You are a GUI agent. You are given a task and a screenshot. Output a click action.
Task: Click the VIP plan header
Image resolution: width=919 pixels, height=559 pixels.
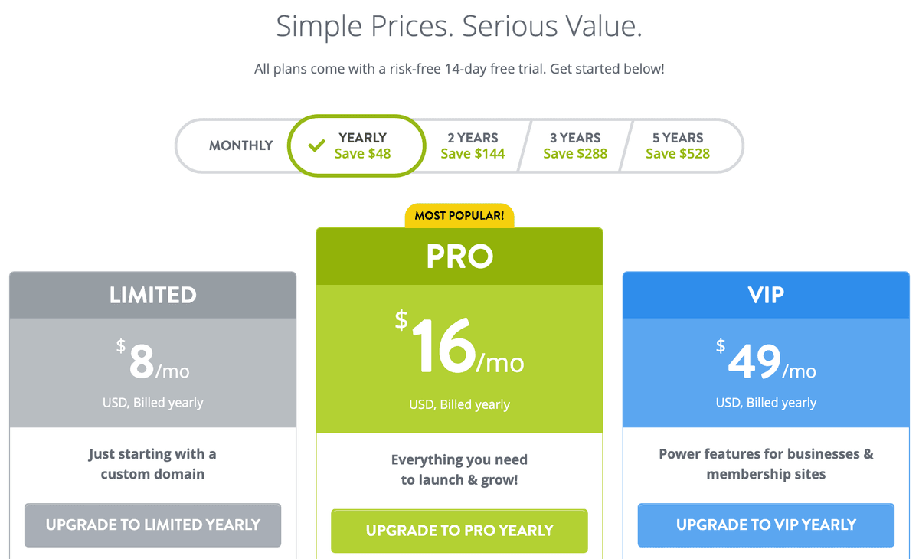766,295
